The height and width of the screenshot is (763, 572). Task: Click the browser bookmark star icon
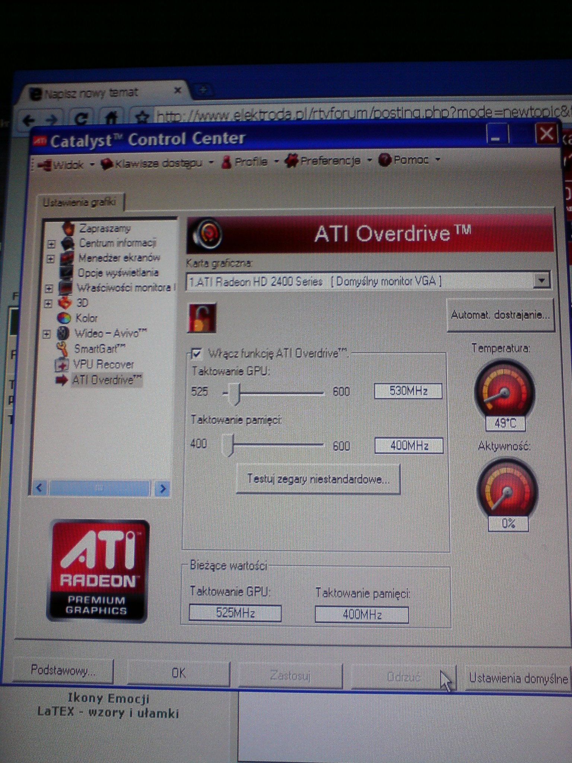(142, 118)
